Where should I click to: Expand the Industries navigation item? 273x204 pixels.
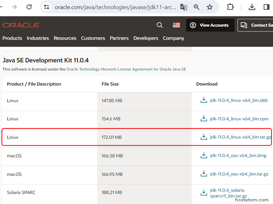(38, 38)
